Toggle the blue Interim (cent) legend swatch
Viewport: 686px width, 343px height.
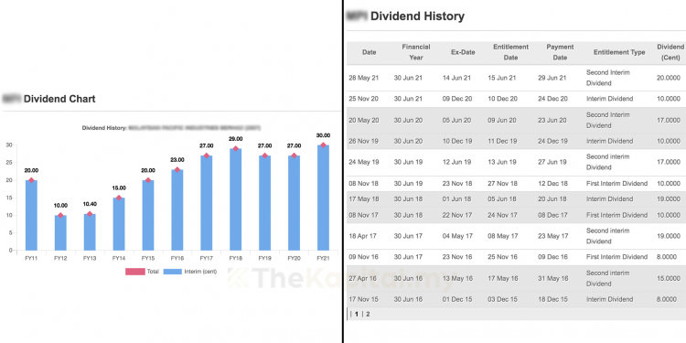coord(173,272)
